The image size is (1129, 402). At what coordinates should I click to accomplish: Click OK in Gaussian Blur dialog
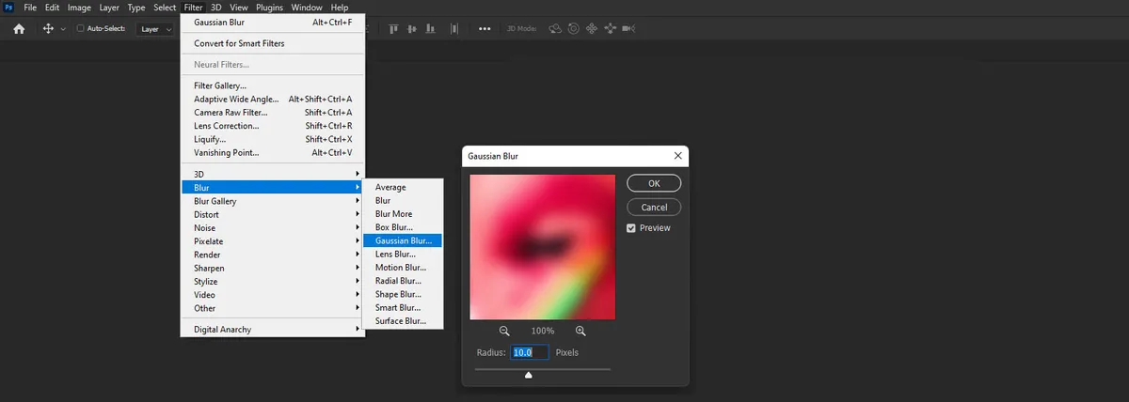click(x=654, y=183)
